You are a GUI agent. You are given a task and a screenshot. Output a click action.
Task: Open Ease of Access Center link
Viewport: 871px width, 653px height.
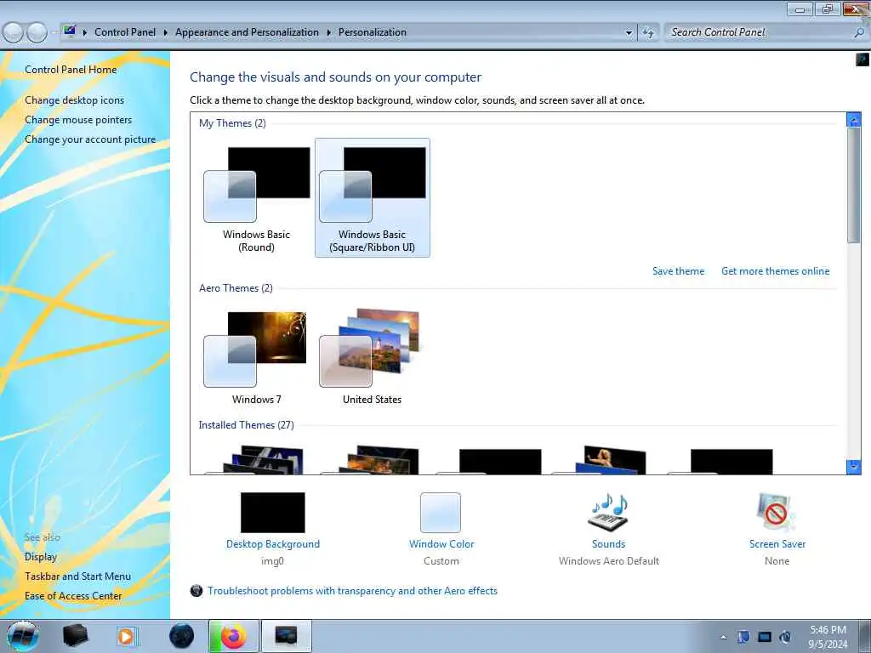pos(73,595)
